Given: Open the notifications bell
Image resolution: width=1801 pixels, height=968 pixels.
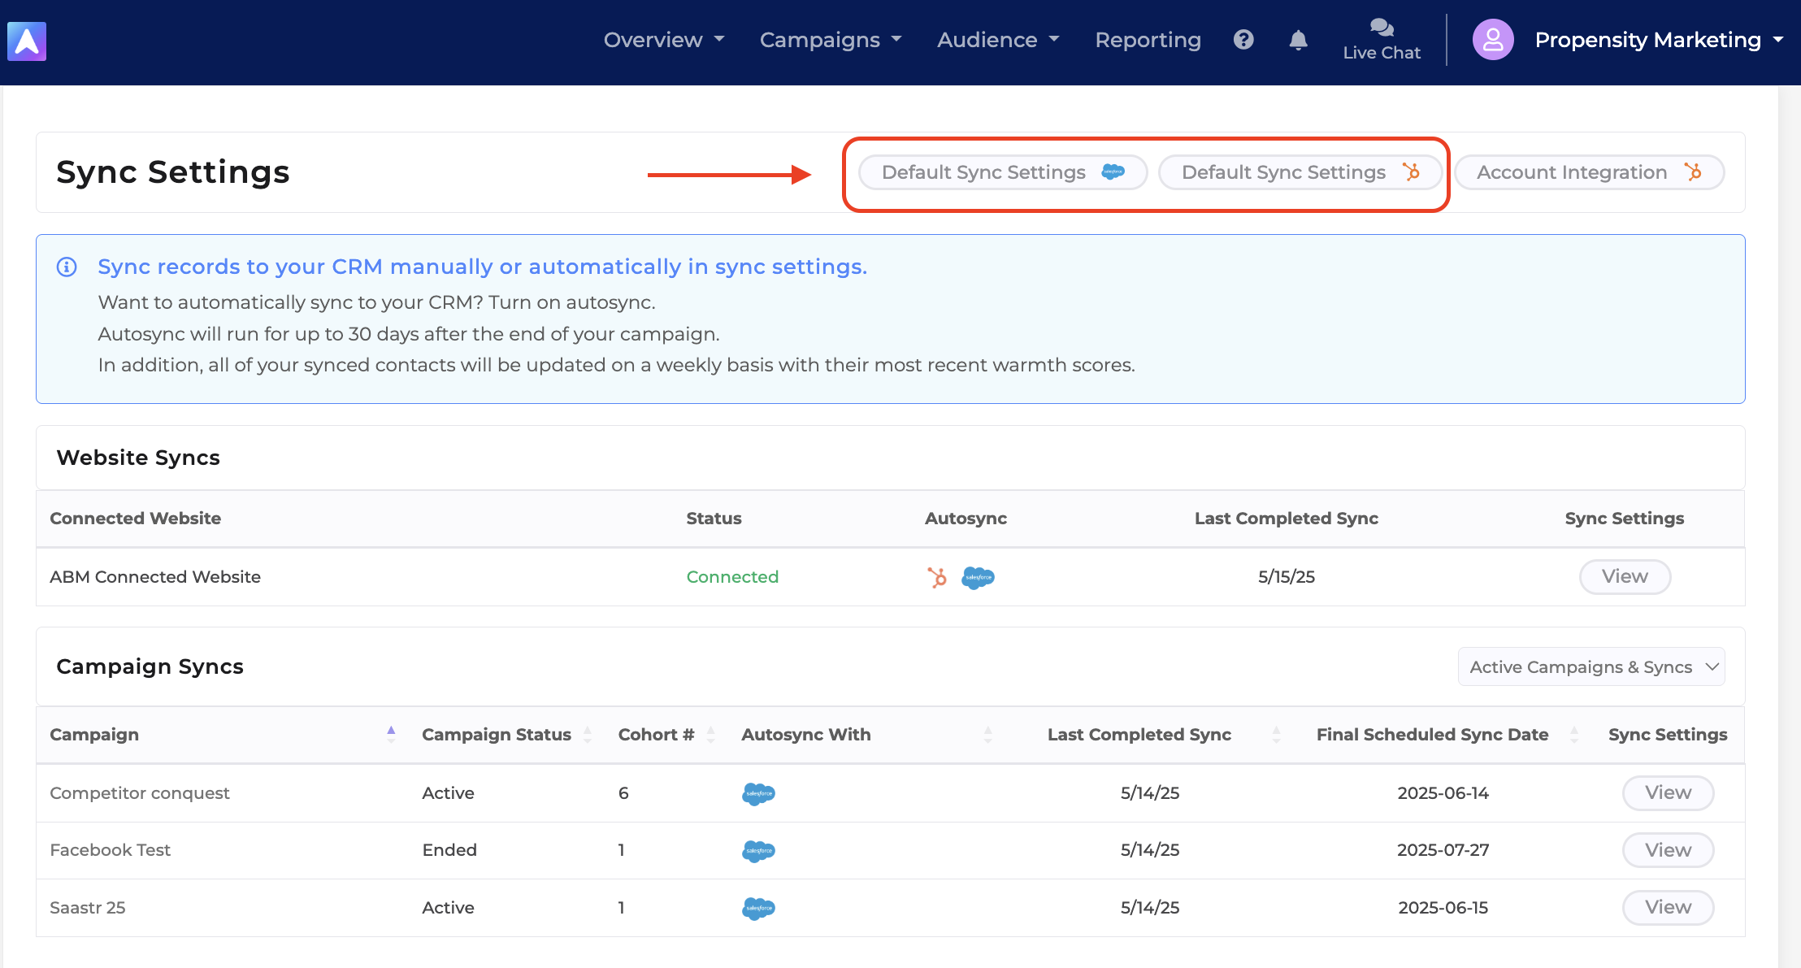Looking at the screenshot, I should point(1299,40).
